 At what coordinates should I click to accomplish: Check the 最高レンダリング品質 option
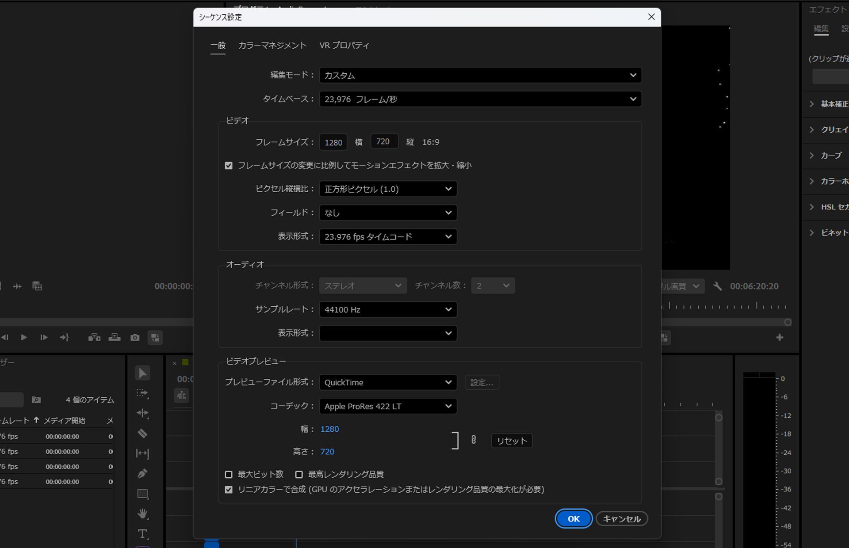click(299, 474)
